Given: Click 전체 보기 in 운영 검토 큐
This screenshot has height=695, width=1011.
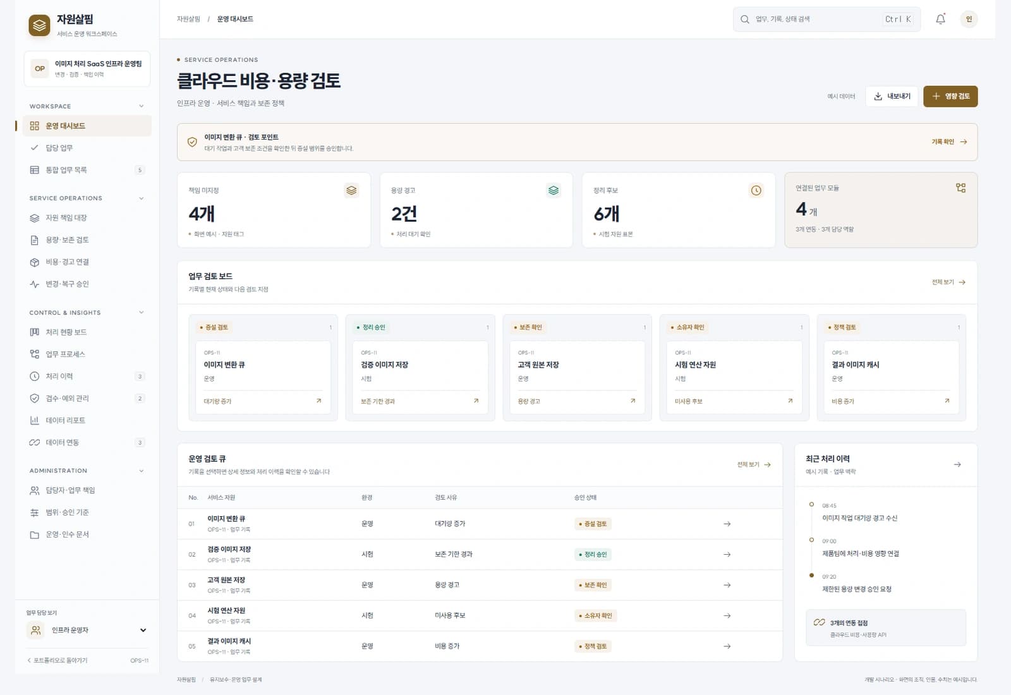Looking at the screenshot, I should tap(754, 464).
